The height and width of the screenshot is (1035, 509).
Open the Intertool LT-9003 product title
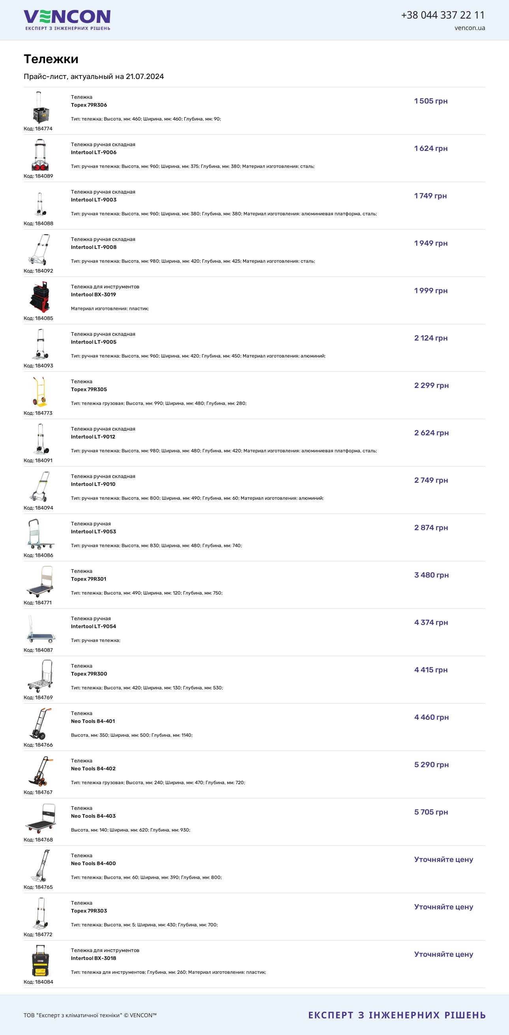(94, 199)
